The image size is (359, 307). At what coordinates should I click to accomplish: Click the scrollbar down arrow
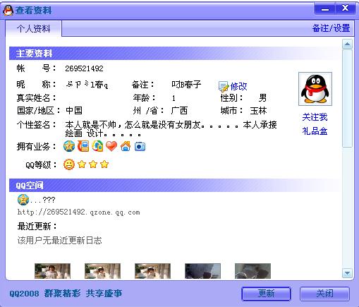click(347, 273)
